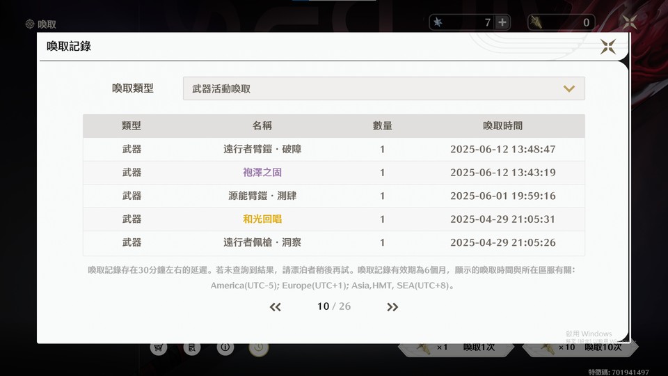The image size is (668, 376).
Task: Click timestamp 2025-06-01 19:59:16
Action: tap(502, 196)
